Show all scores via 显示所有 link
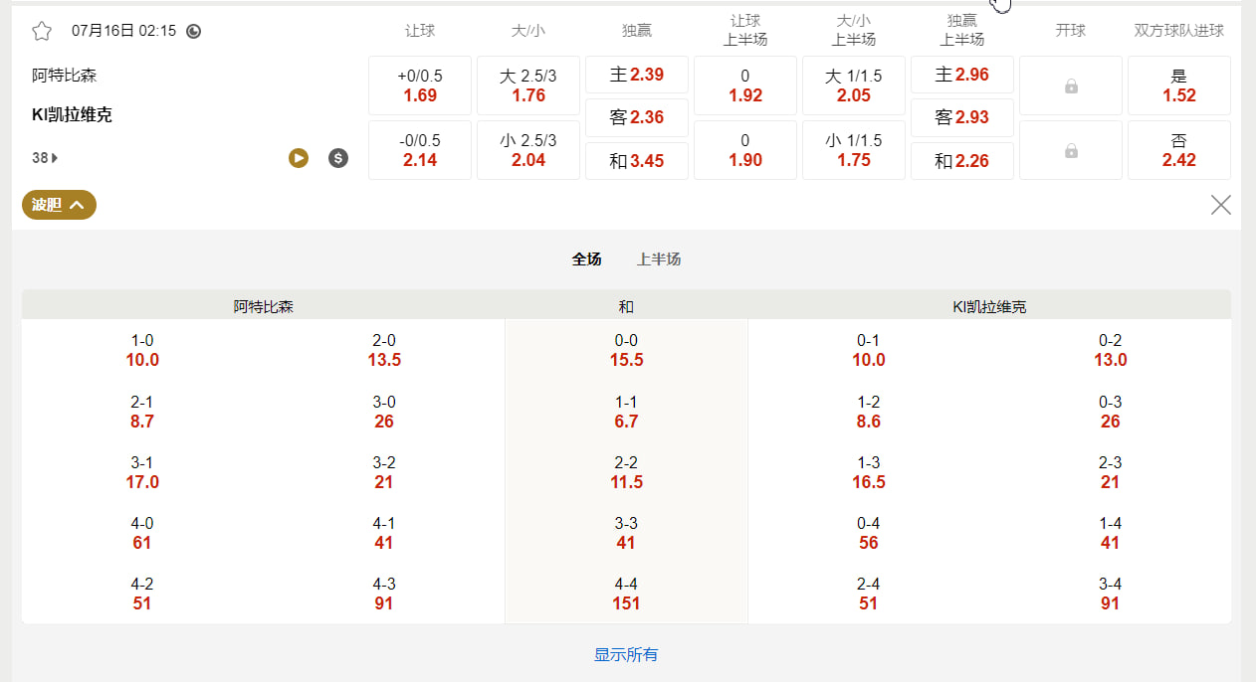 626,654
